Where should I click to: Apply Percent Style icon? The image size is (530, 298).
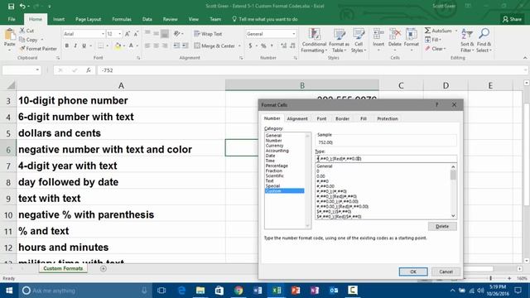click(263, 46)
